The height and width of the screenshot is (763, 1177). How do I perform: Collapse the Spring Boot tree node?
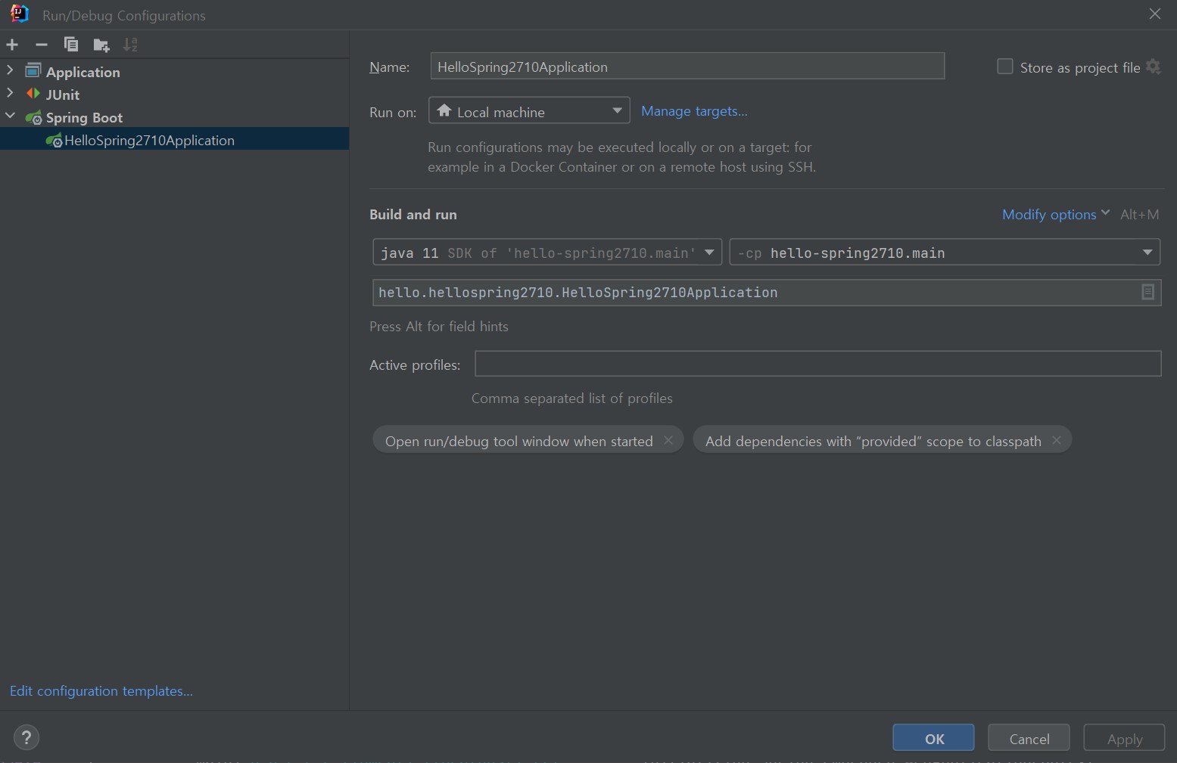[x=10, y=116]
